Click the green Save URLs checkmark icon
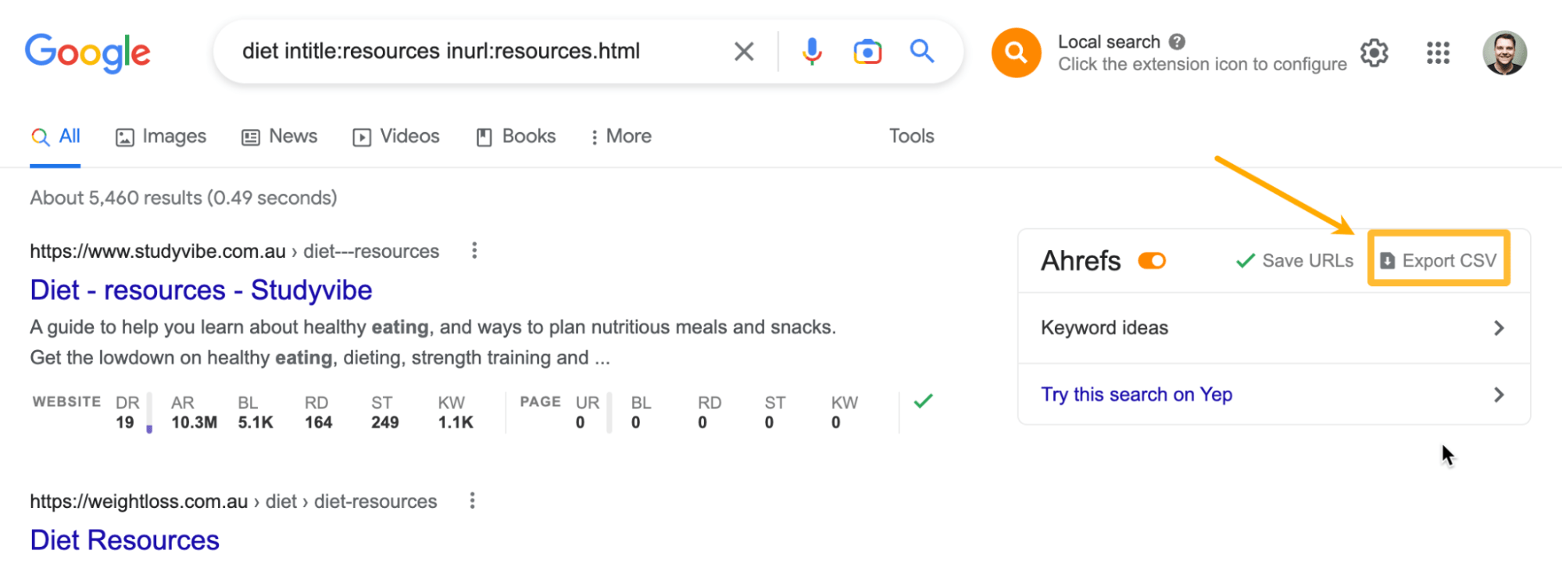 pyautogui.click(x=1244, y=260)
